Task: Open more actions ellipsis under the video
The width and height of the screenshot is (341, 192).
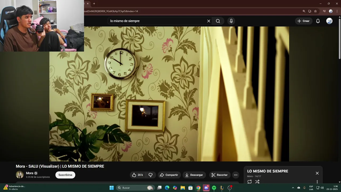Action: click(x=236, y=175)
